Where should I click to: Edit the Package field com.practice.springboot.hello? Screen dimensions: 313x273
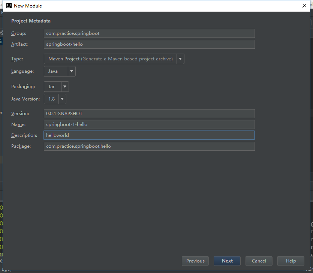[x=149, y=146]
